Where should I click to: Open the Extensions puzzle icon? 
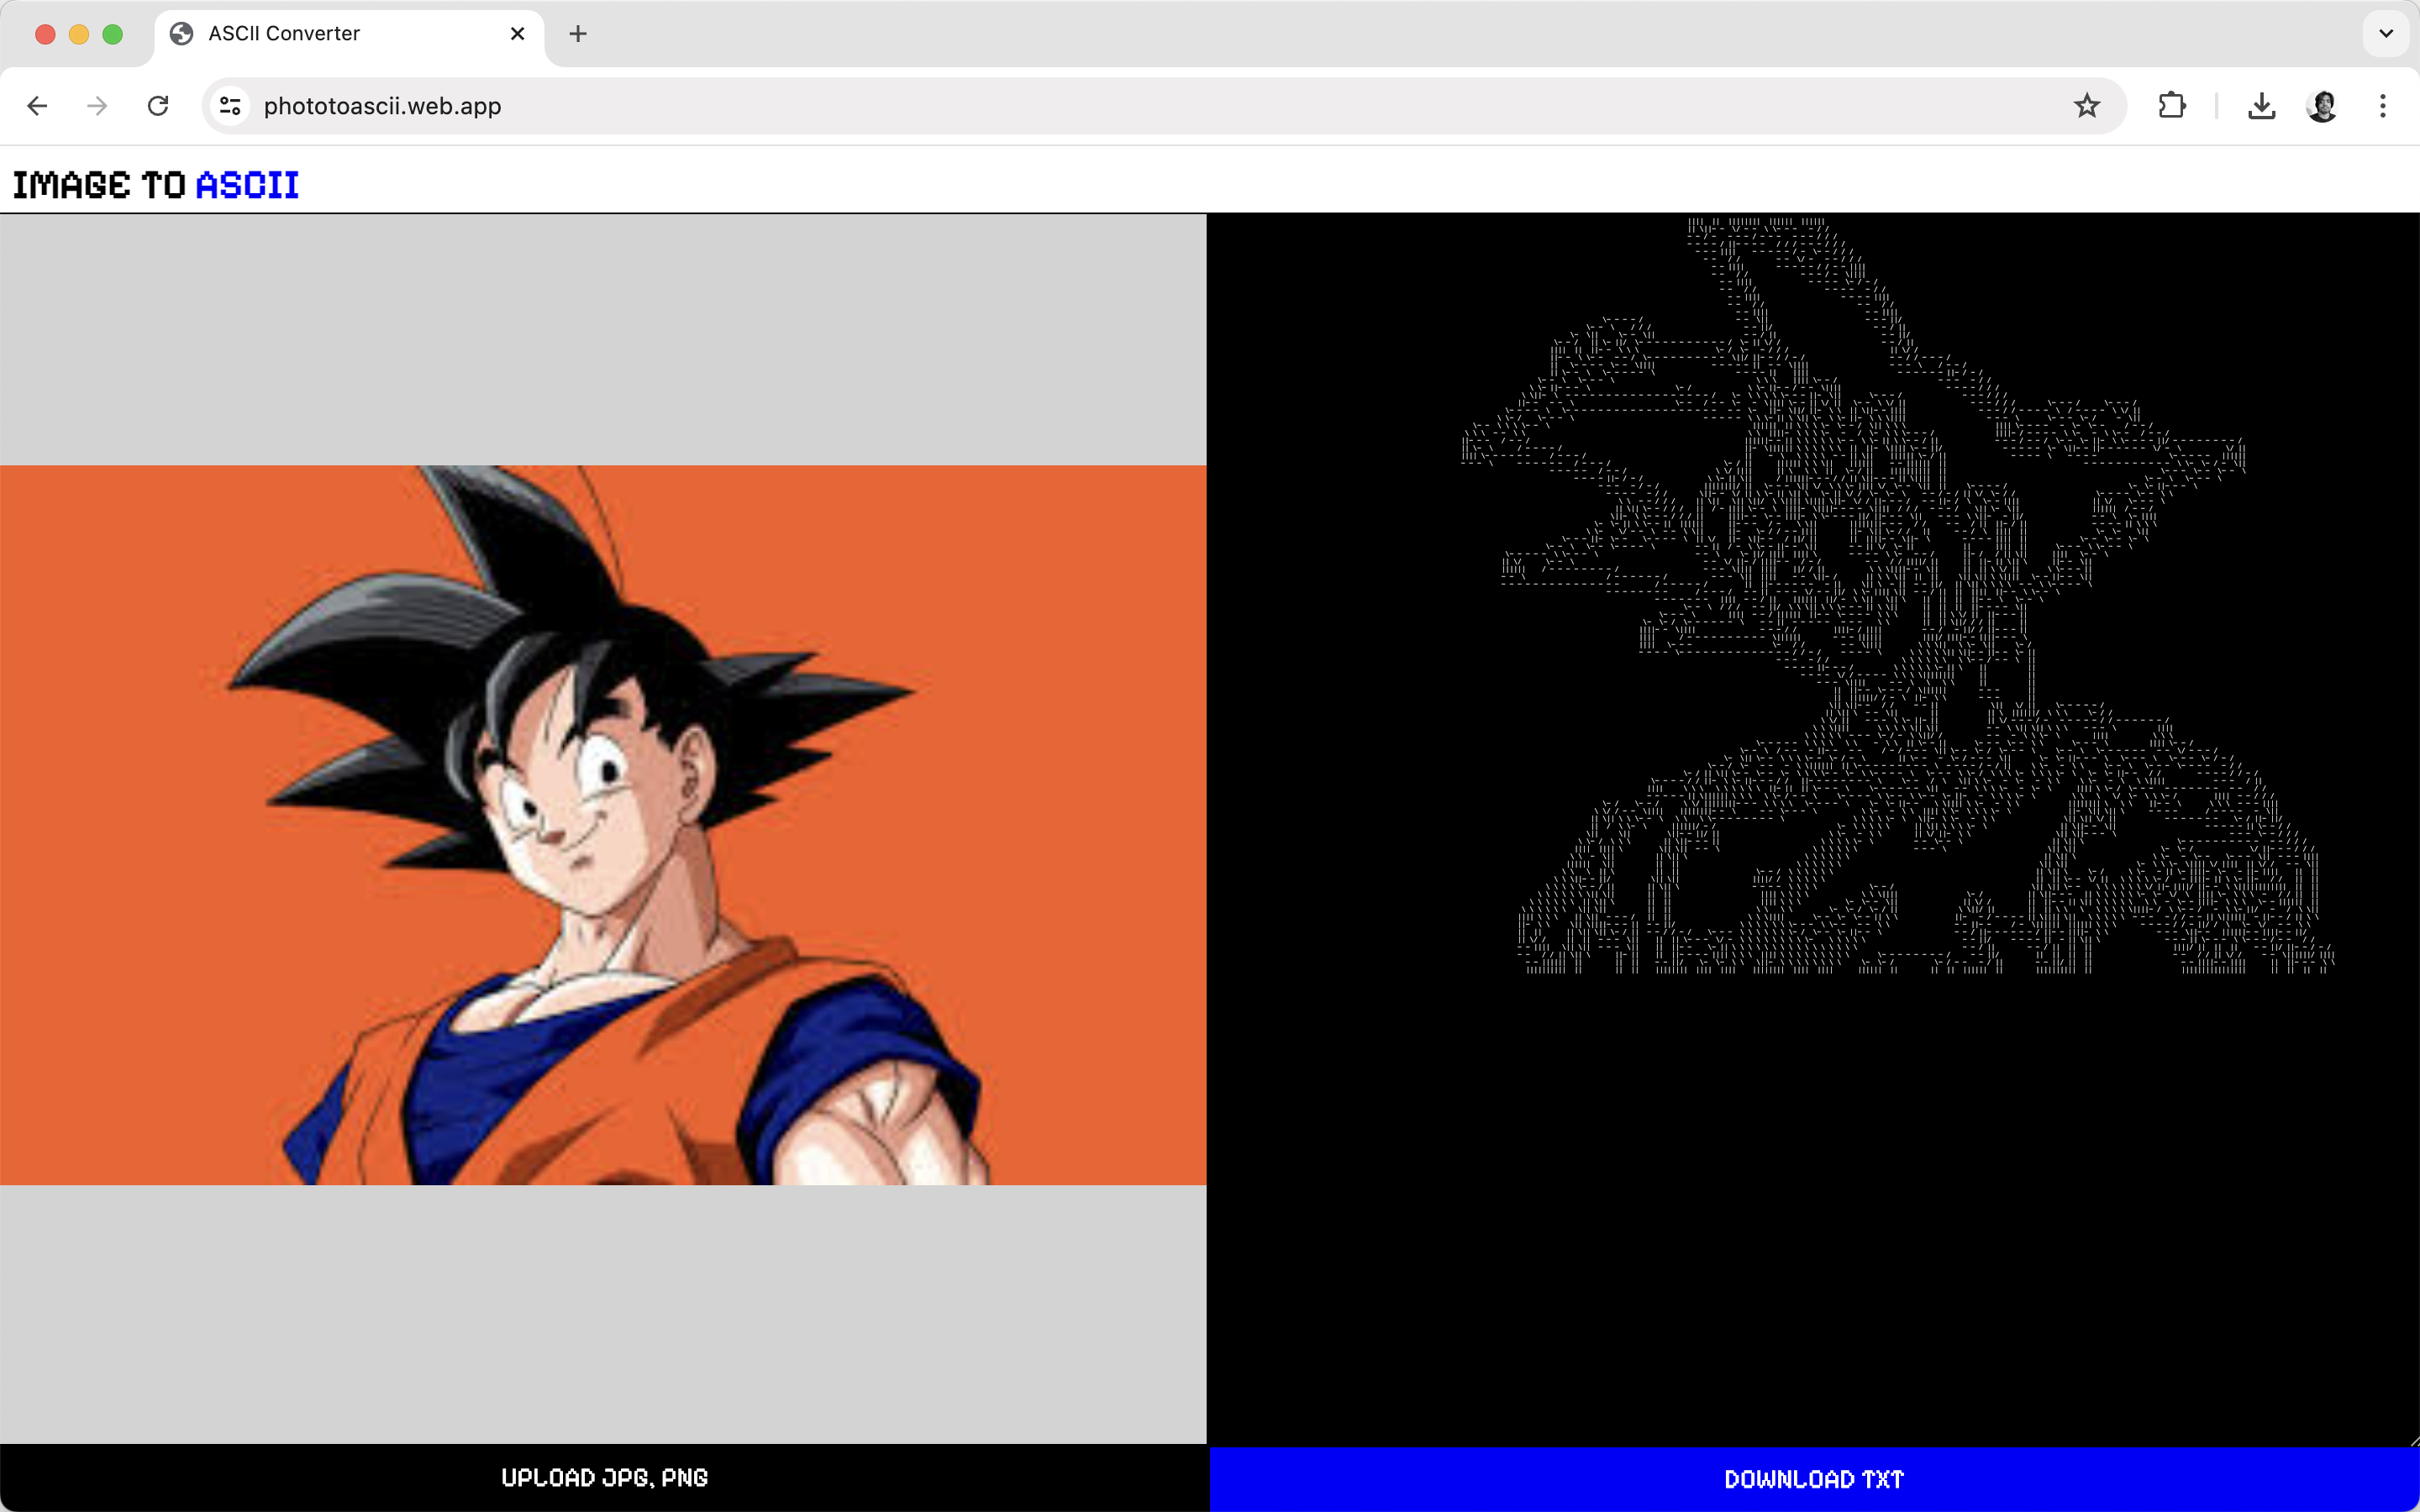(2171, 106)
